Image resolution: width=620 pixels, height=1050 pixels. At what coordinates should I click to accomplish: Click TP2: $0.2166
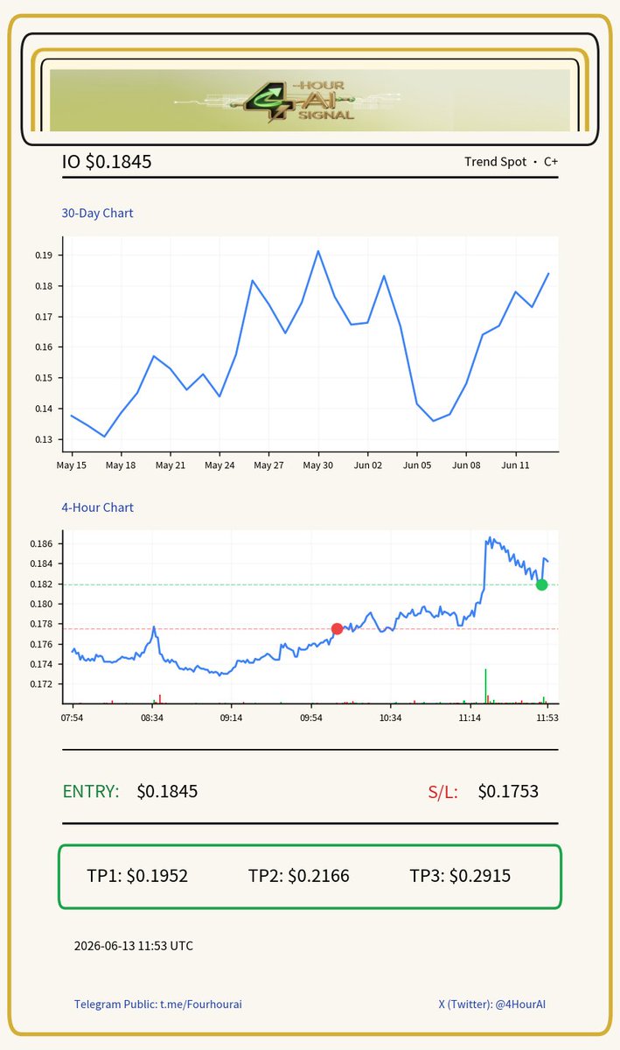[299, 876]
